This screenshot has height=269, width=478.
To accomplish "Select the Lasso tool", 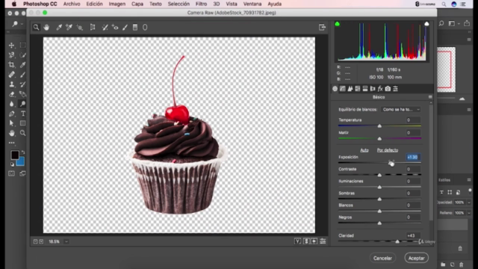I will click(12, 55).
